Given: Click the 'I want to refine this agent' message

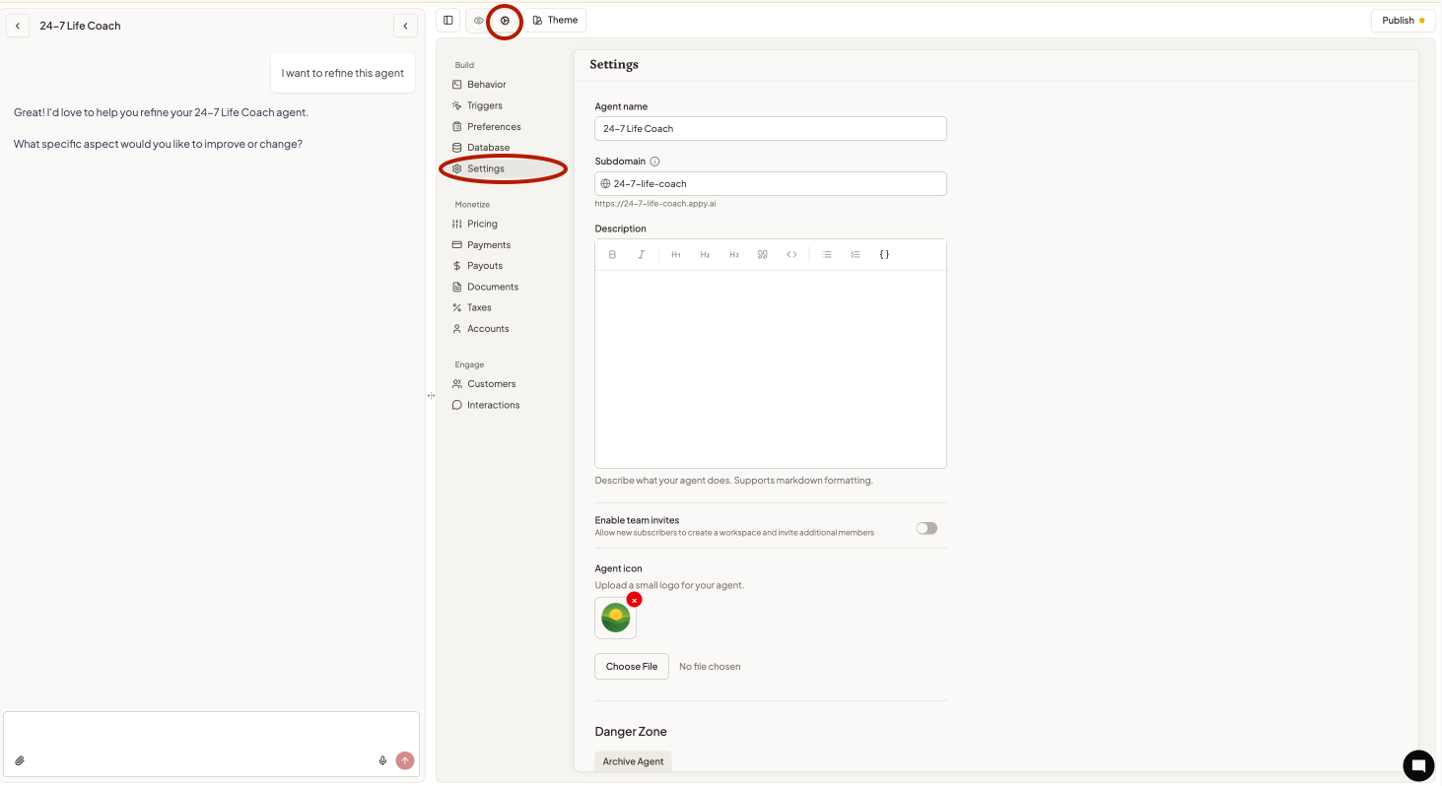Looking at the screenshot, I should click(x=343, y=73).
